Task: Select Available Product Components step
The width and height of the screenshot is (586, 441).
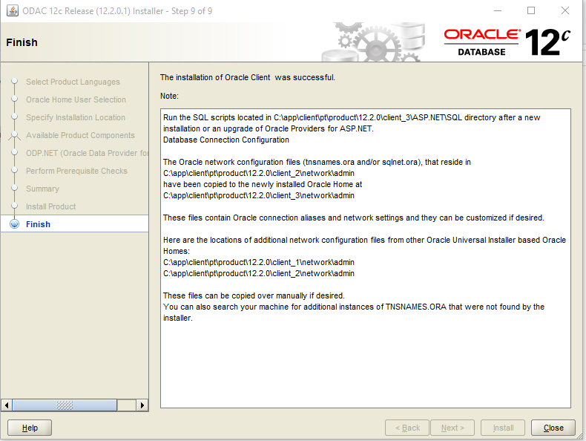Action: [80, 135]
